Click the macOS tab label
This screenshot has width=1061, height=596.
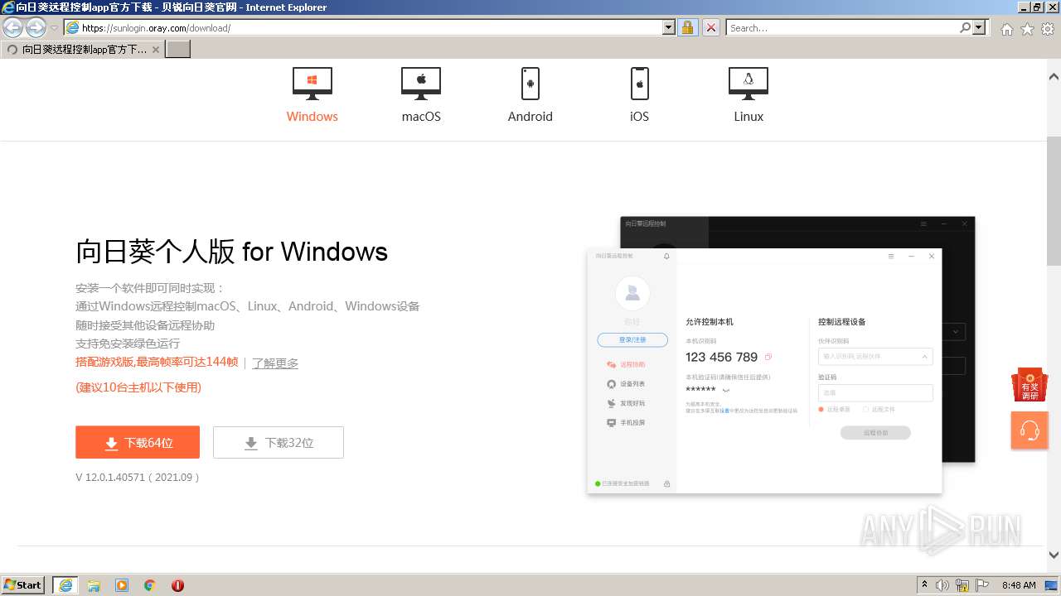tap(421, 117)
